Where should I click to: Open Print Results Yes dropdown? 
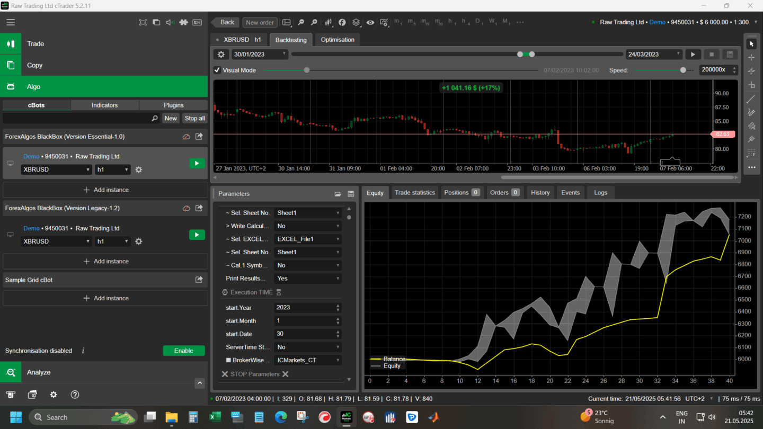[x=307, y=279]
